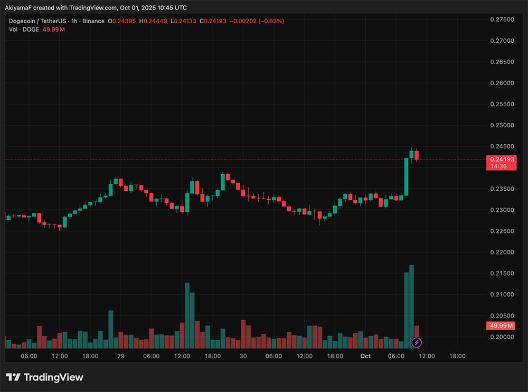The image size is (528, 392).
Task: Click the 0.26000 price axis label
Action: 502,83
